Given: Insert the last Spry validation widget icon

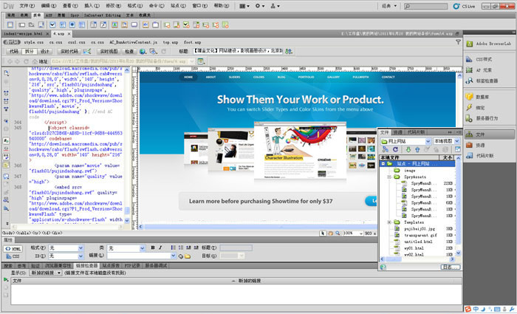Looking at the screenshot, I should point(225,24).
